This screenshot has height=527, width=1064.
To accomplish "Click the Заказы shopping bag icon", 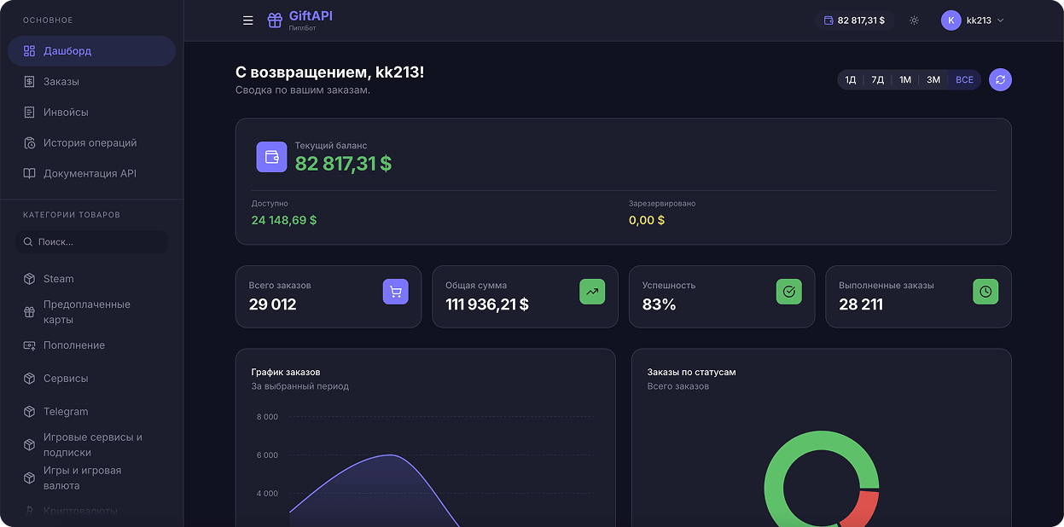I will click(x=29, y=82).
